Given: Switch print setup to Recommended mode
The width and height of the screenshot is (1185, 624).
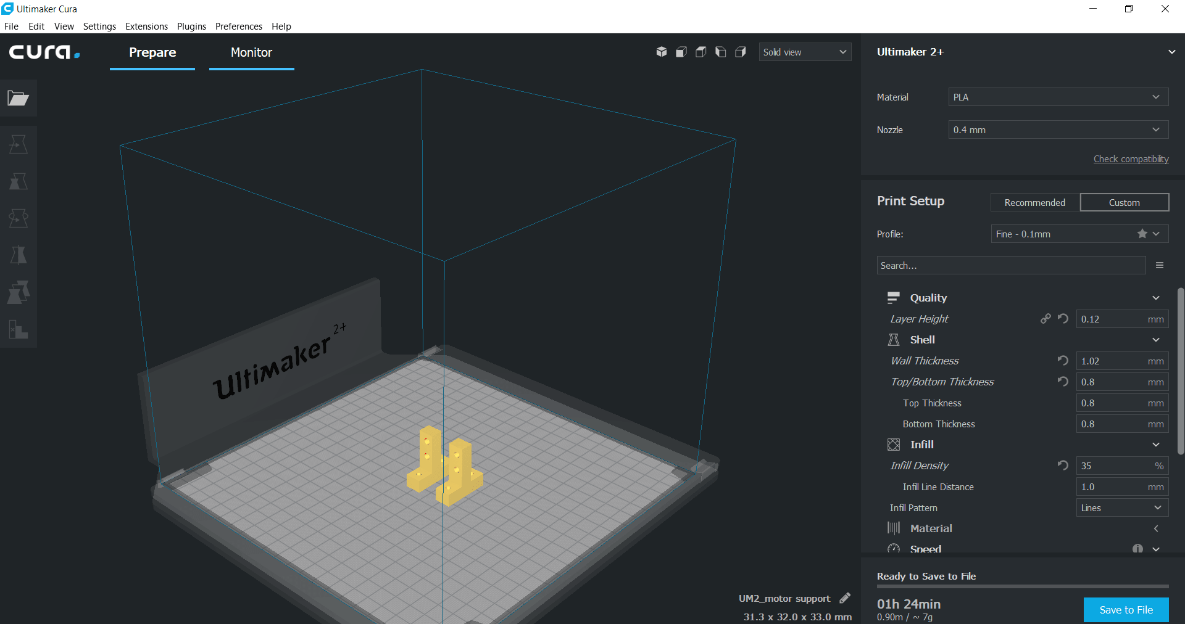Looking at the screenshot, I should pos(1035,202).
